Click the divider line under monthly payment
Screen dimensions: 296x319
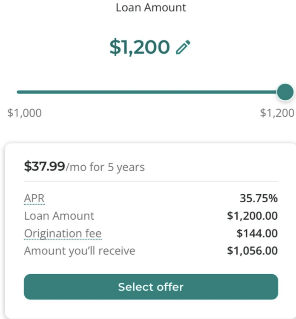click(151, 182)
